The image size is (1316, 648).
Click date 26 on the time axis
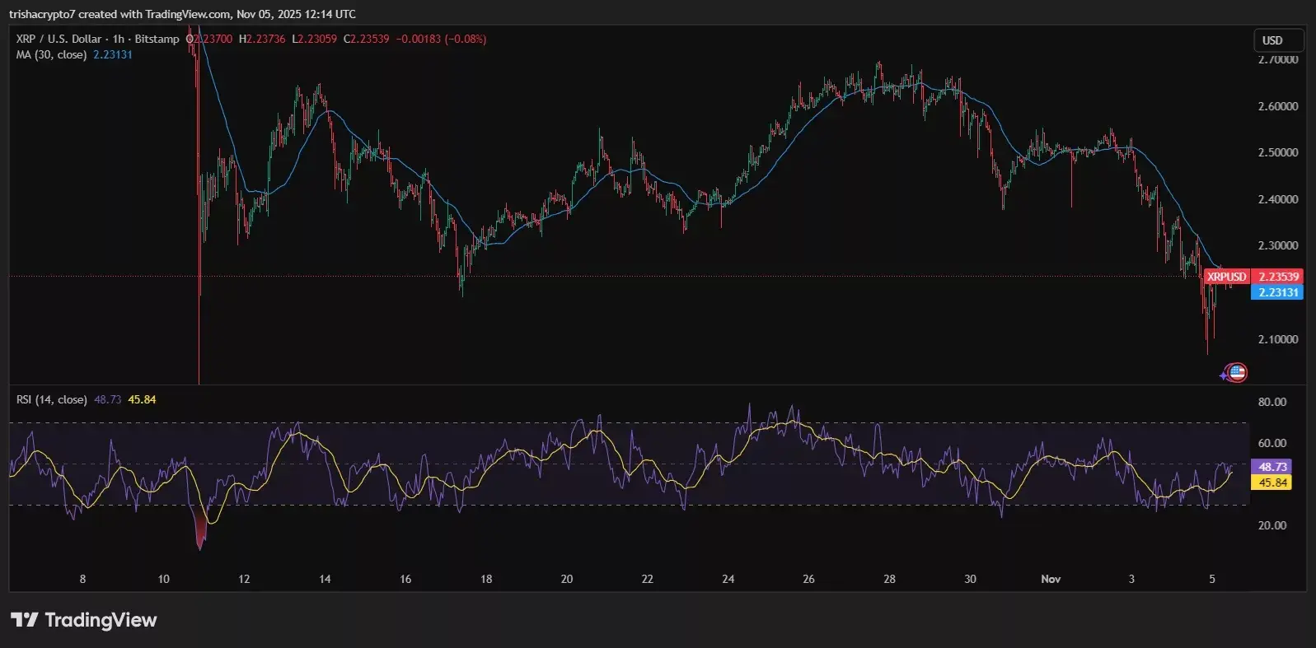point(808,579)
